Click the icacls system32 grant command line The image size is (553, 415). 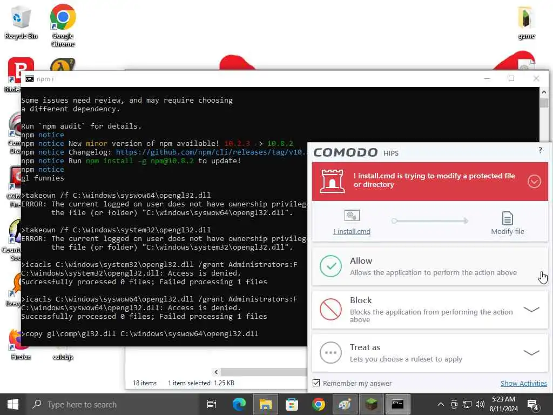point(159,265)
